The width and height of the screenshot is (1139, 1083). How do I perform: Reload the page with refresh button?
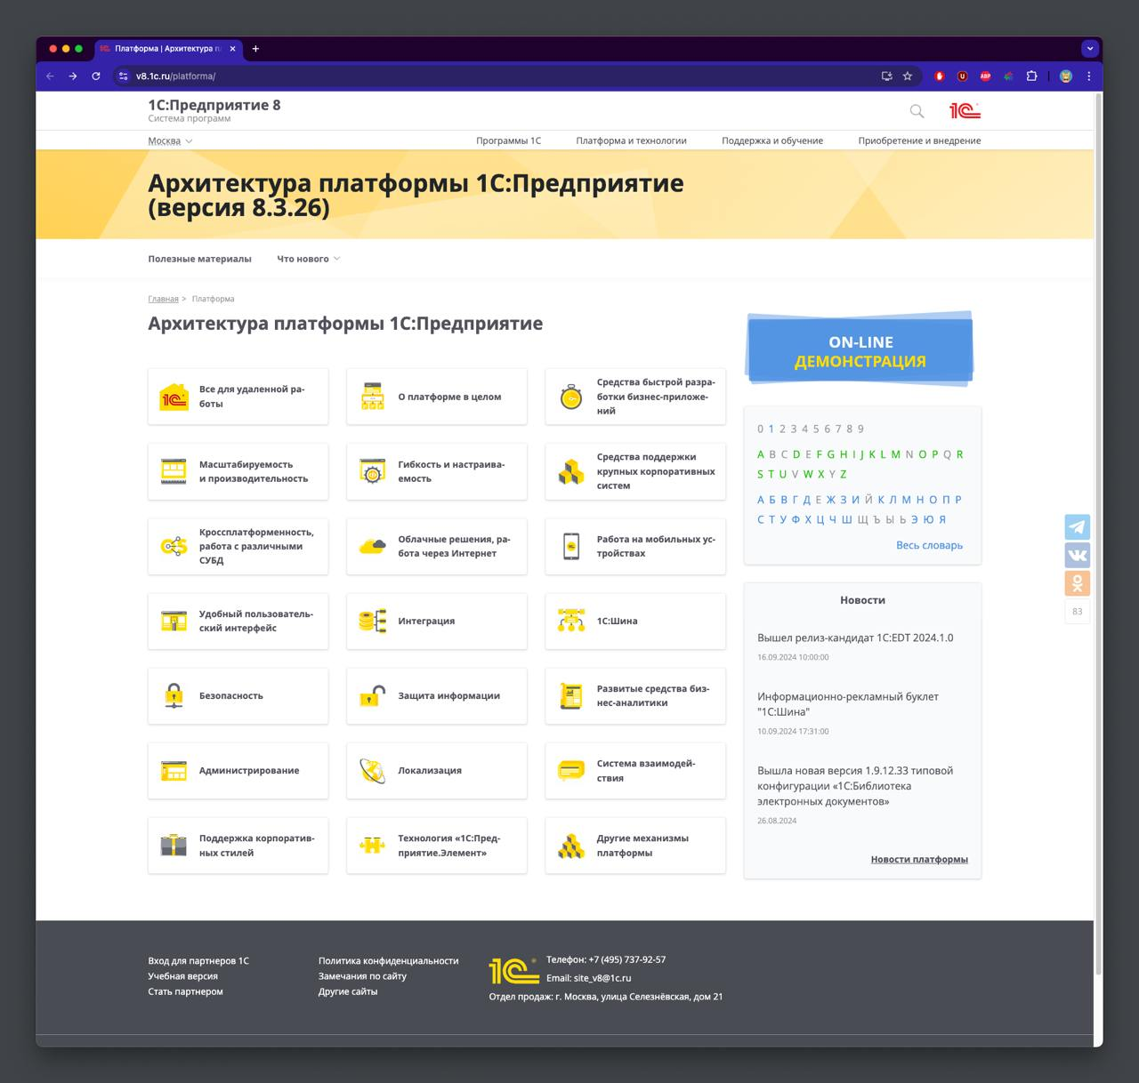point(96,76)
